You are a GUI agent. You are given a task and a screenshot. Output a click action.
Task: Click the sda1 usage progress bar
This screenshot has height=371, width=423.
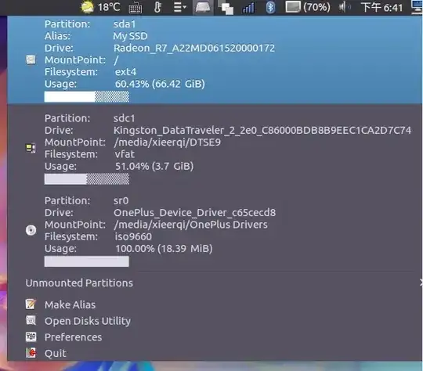(87, 97)
